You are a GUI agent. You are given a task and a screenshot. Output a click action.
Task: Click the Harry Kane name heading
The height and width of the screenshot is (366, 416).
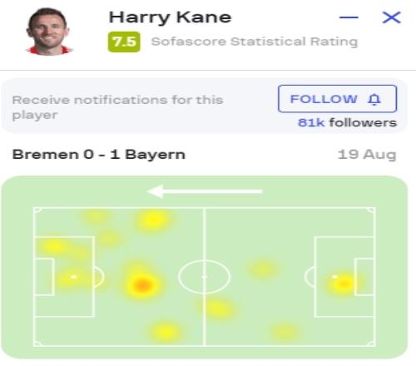click(170, 17)
